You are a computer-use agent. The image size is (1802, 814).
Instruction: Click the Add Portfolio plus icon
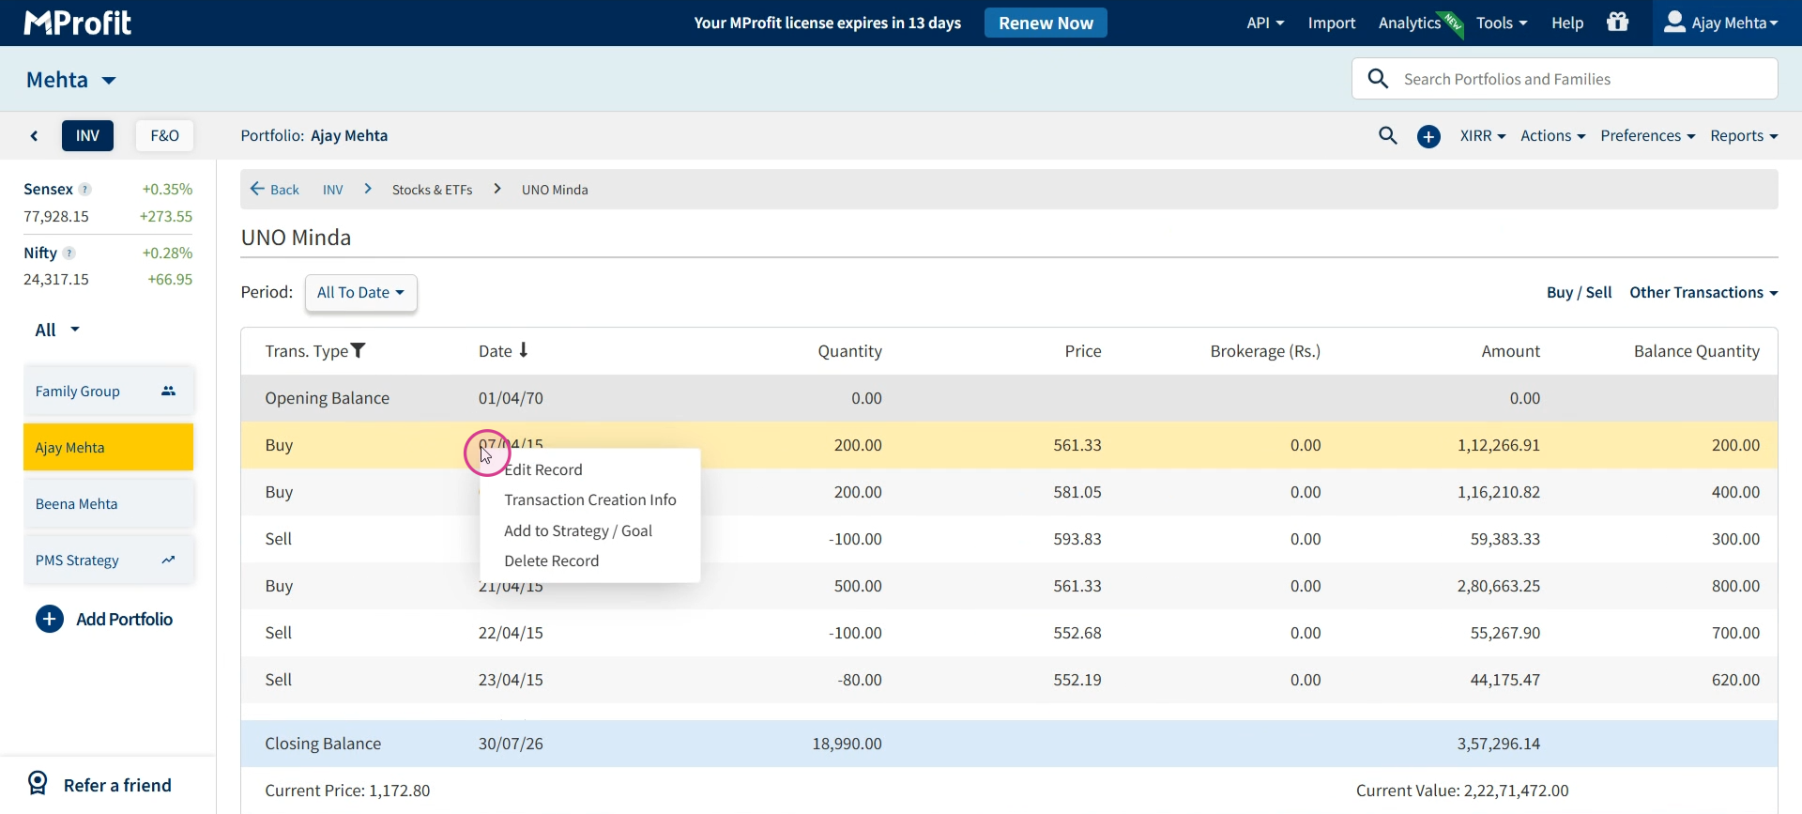(x=50, y=620)
